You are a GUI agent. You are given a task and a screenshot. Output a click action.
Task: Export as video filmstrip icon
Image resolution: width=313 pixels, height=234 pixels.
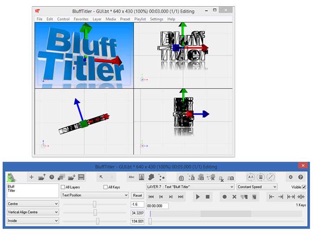click(x=81, y=177)
